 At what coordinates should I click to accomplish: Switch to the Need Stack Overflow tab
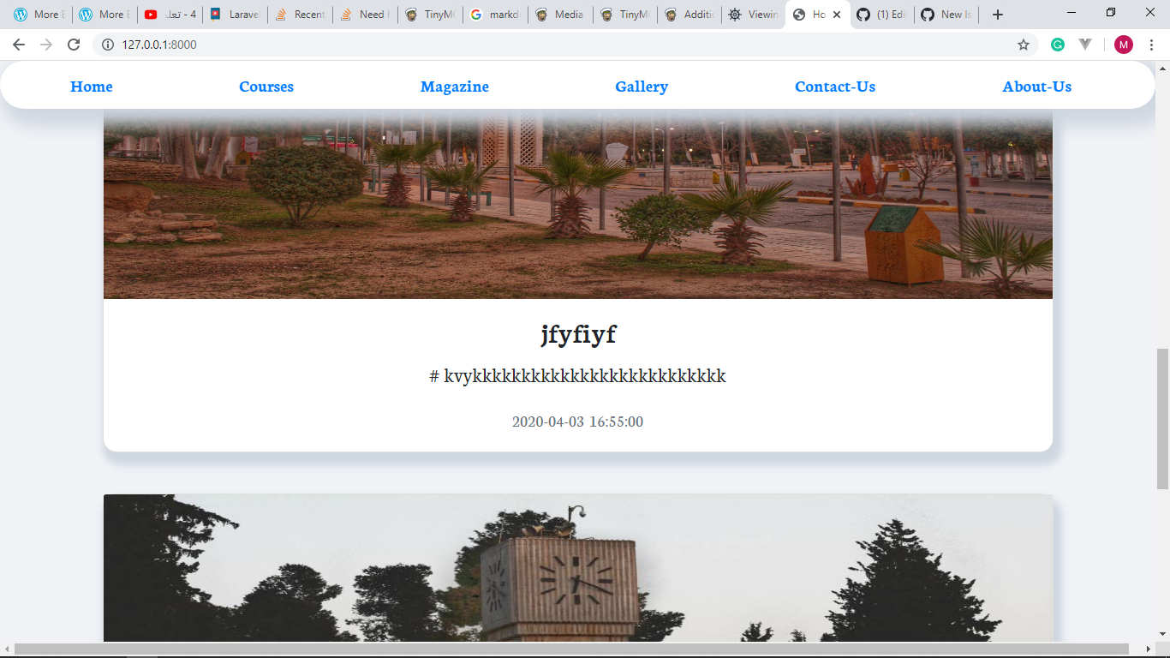366,15
